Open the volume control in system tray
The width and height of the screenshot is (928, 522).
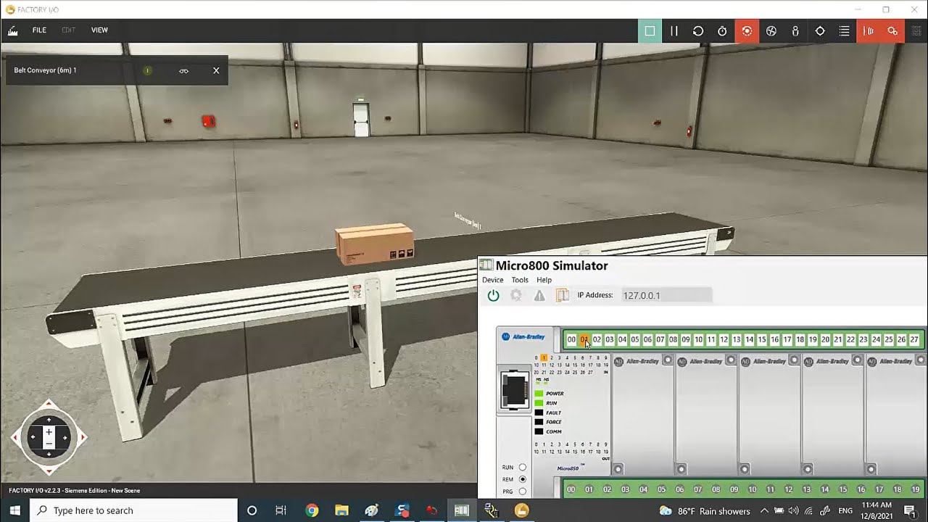[x=793, y=510]
